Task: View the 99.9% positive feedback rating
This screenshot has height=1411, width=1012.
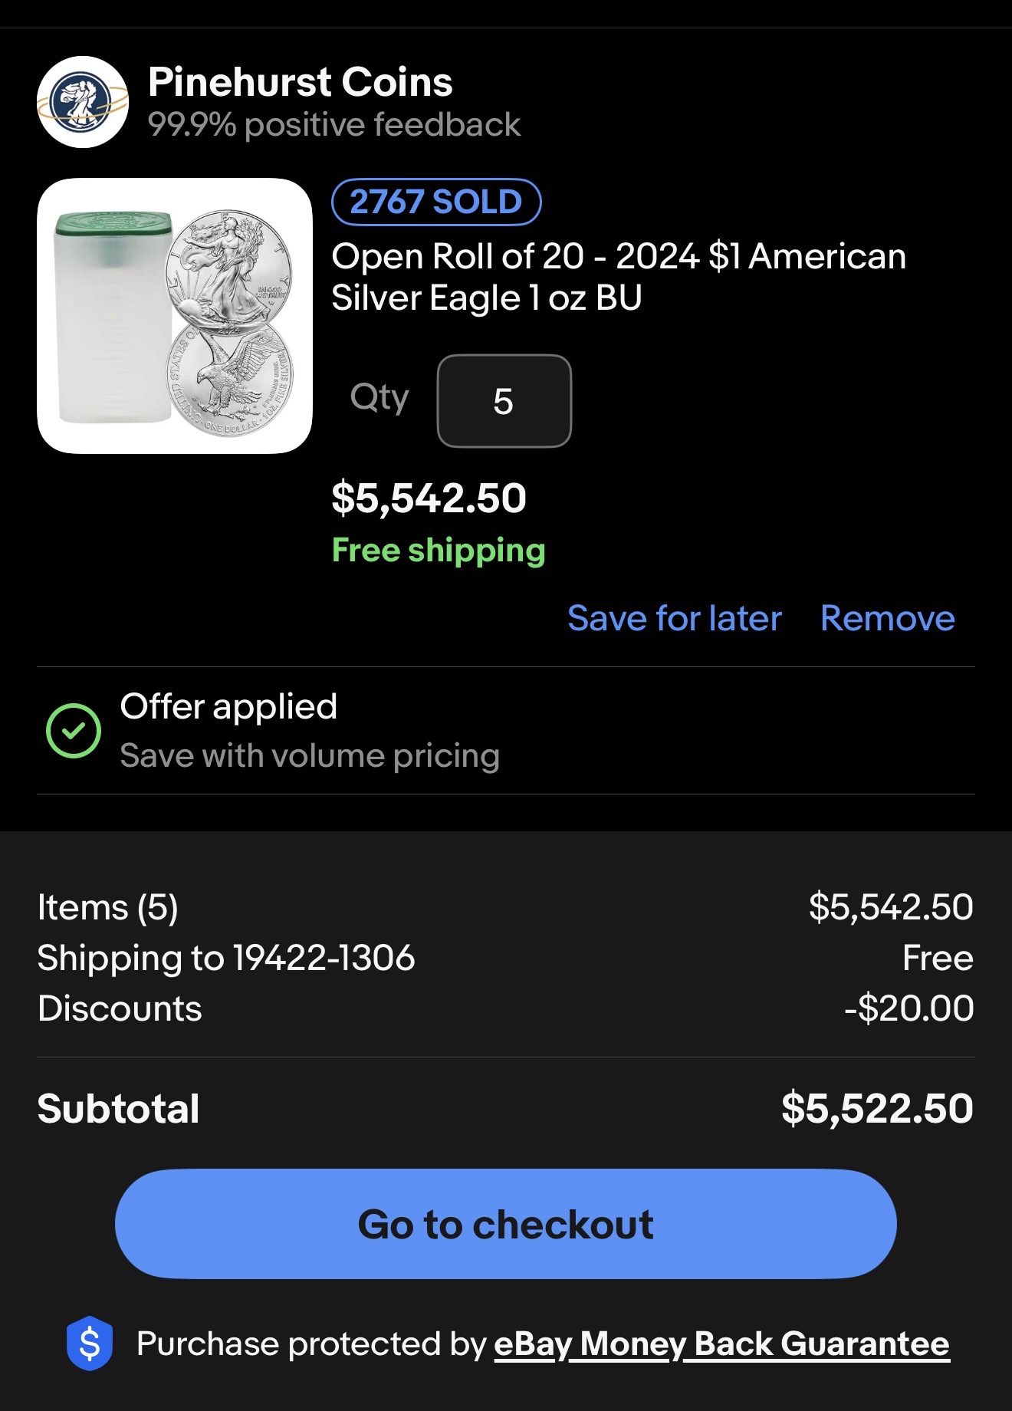Action: tap(333, 124)
